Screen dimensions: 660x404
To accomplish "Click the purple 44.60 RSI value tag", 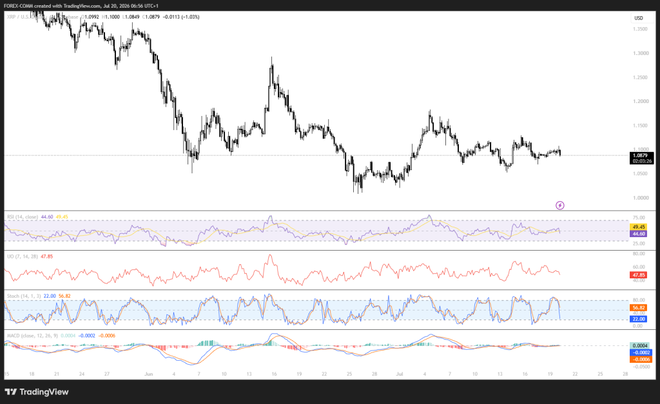I will [639, 233].
